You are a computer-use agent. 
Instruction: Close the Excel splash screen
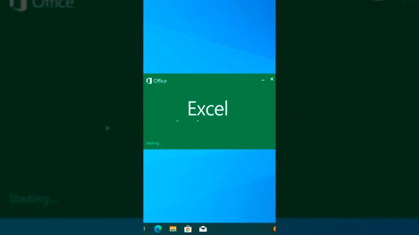pyautogui.click(x=272, y=79)
